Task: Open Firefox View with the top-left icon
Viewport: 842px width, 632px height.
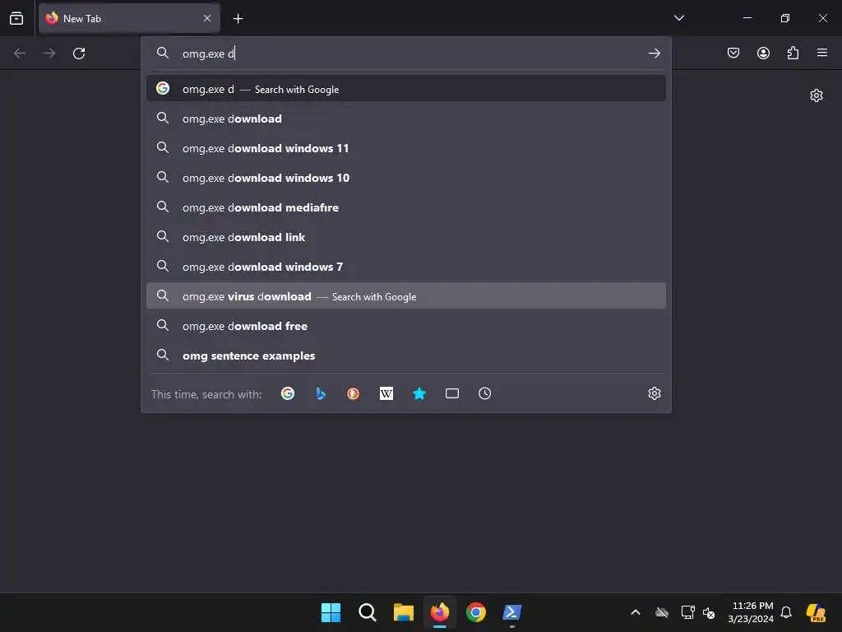Action: click(x=16, y=18)
